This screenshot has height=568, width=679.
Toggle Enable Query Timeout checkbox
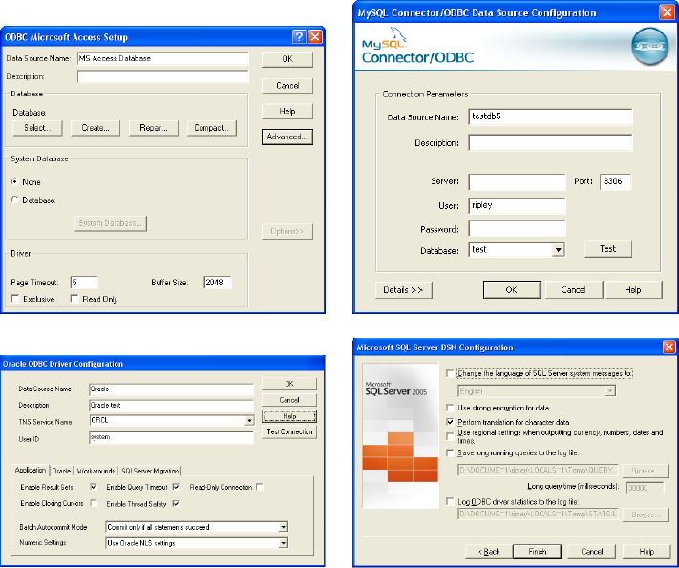coord(176,487)
